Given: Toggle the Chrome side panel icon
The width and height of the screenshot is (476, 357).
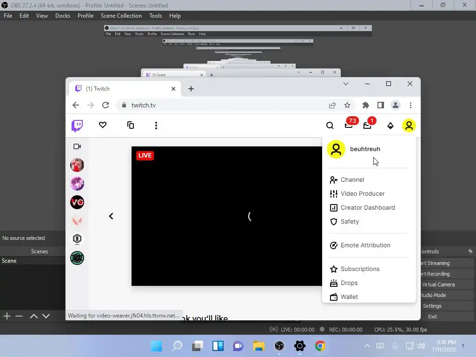Looking at the screenshot, I should point(381,105).
